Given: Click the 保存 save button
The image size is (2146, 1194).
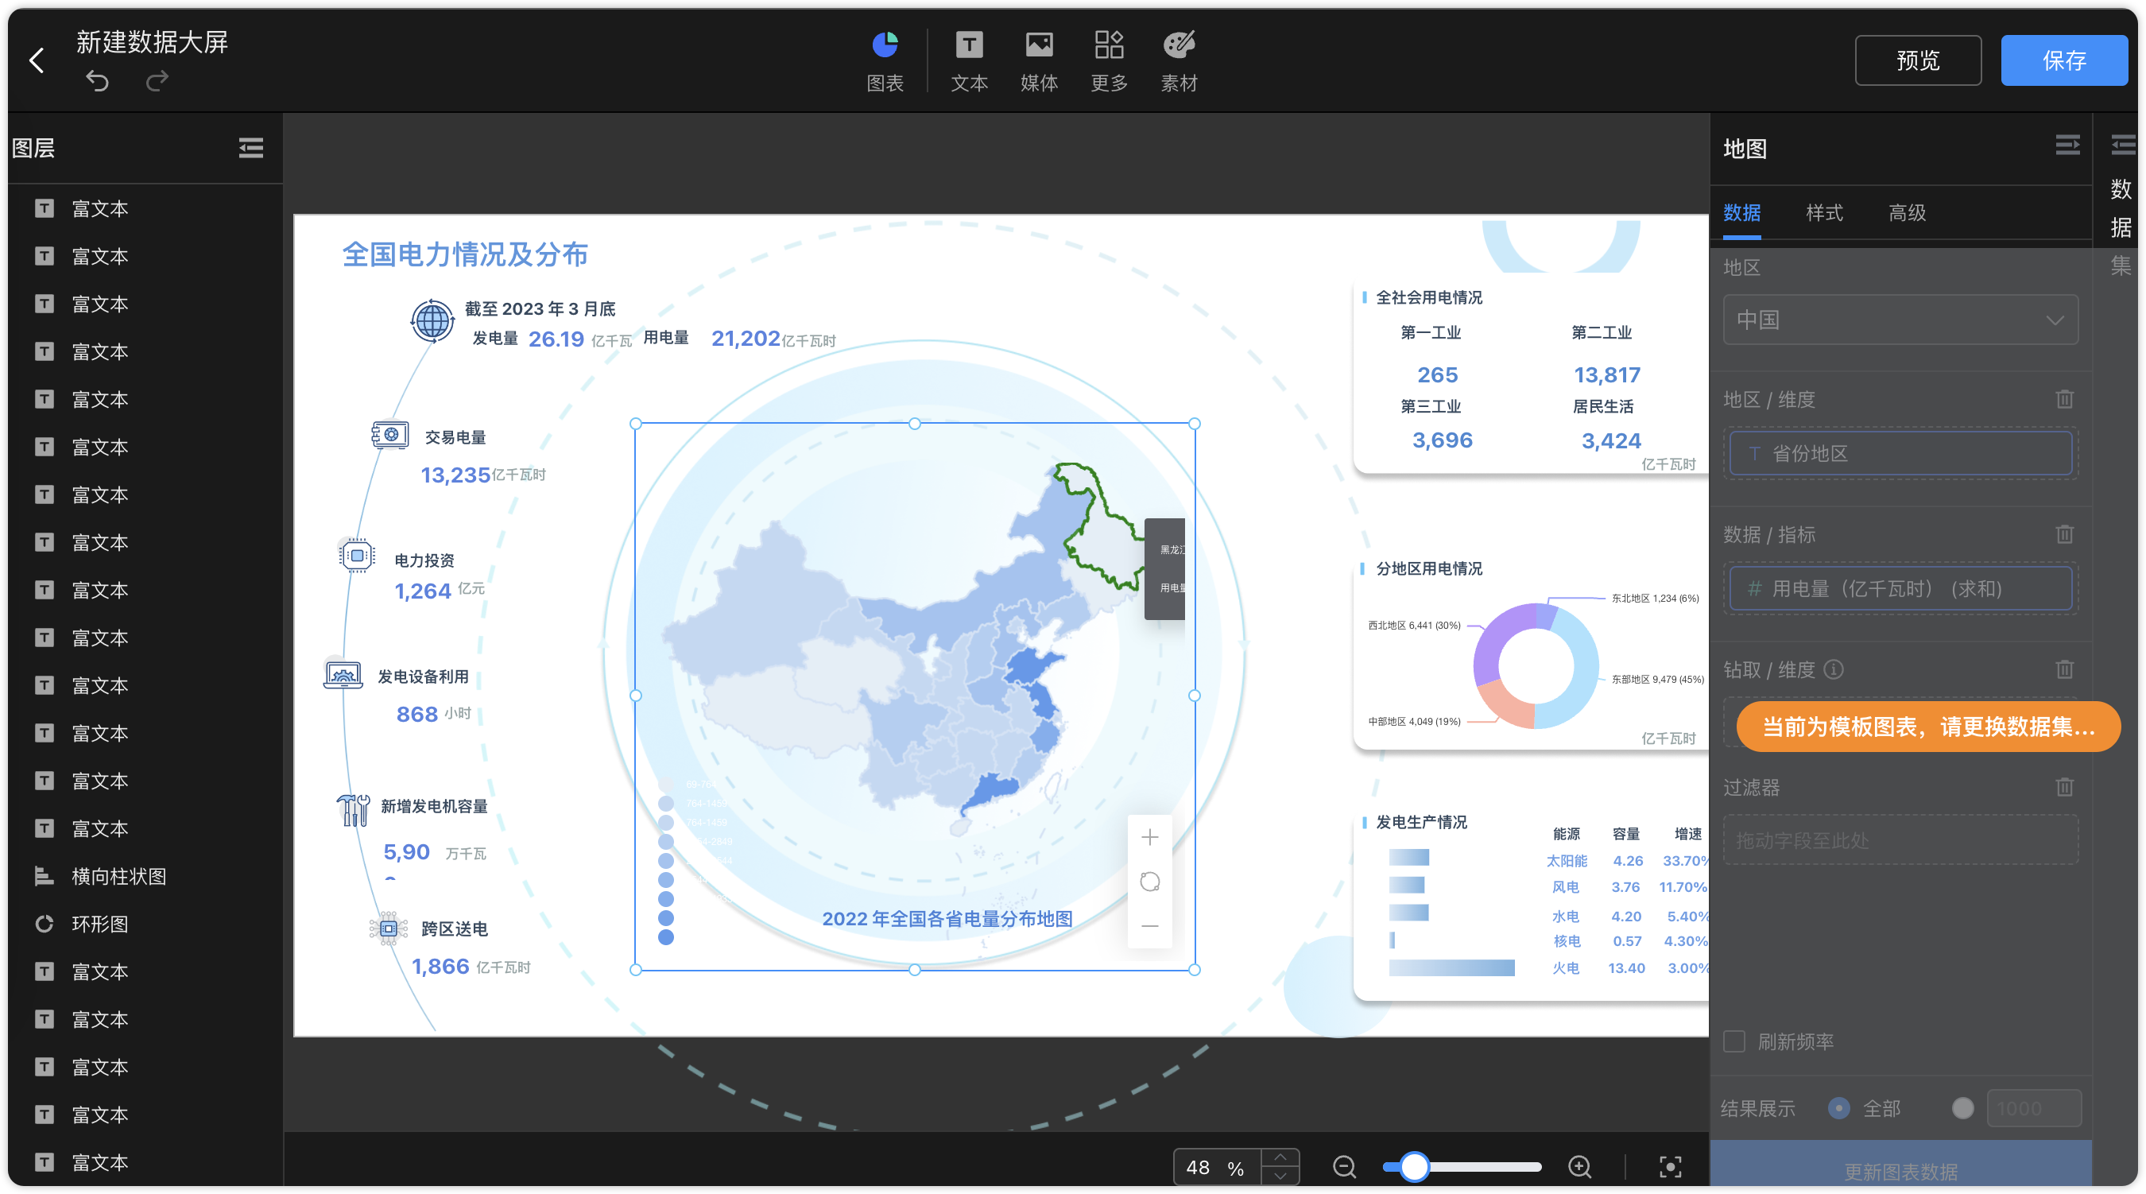Looking at the screenshot, I should 2063,60.
